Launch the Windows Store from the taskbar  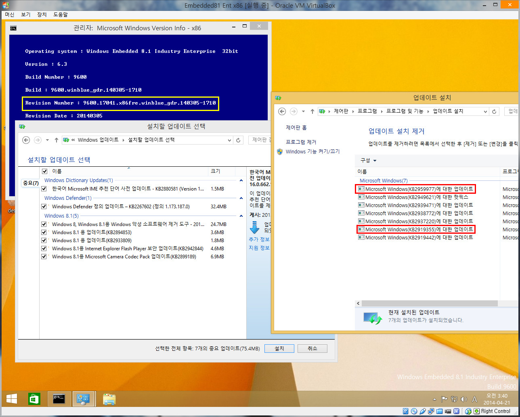point(34,399)
